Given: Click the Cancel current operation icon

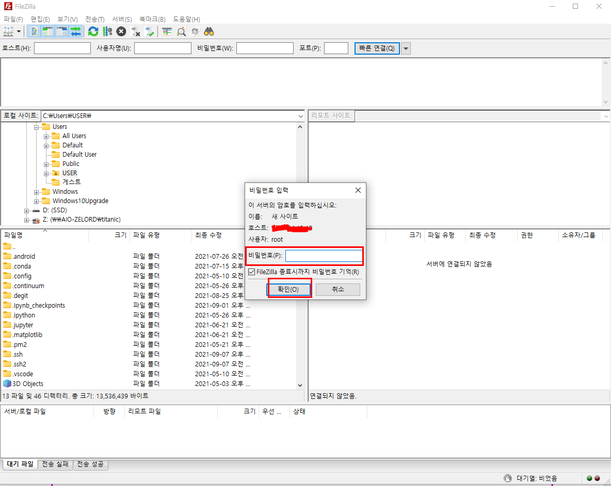Looking at the screenshot, I should click(121, 31).
